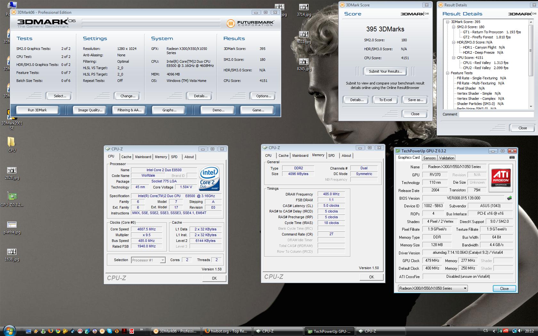This screenshot has height=336, width=538.
Task: Click Comment input field in Result Details
Action: click(x=496, y=114)
